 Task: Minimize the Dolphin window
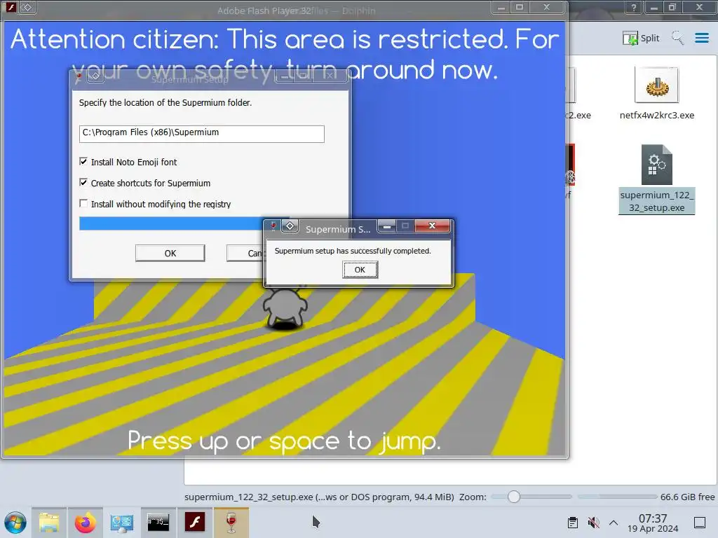(654, 7)
